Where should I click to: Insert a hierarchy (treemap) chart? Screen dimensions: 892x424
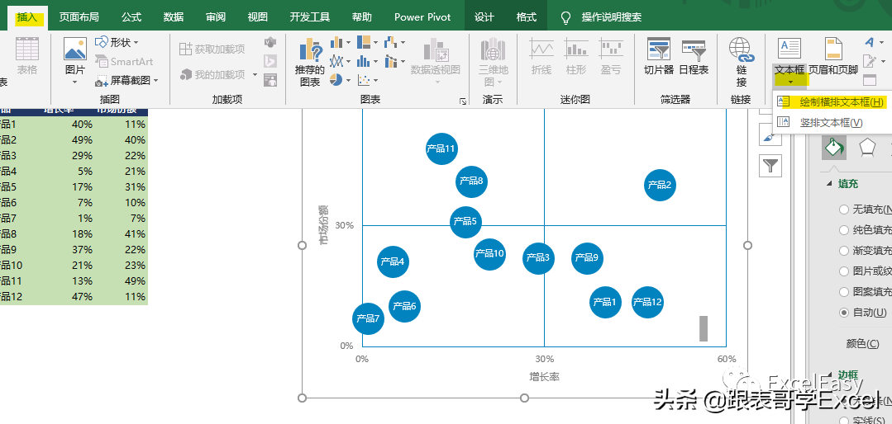pos(368,43)
